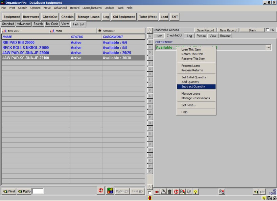This screenshot has height=201, width=277.
Task: Choose Subtract Quantity from context menu
Action: pos(193,86)
